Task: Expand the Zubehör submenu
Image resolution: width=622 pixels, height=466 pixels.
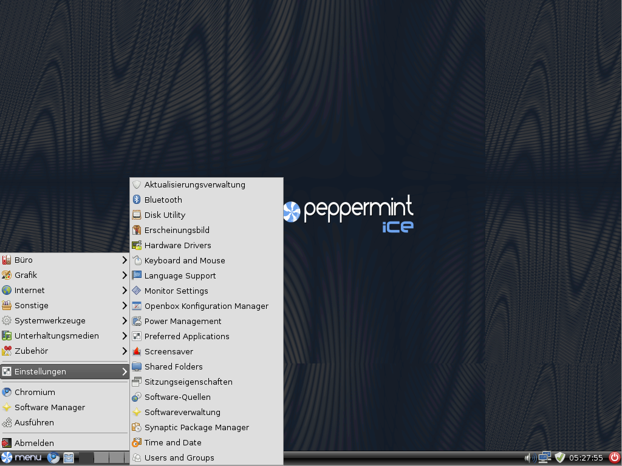Action: coord(30,351)
